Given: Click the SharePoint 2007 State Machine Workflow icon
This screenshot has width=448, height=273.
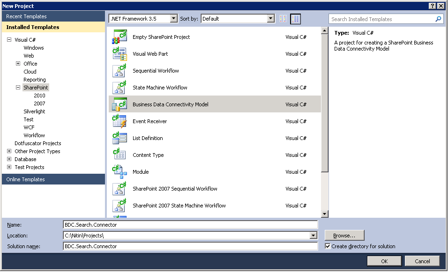Looking at the screenshot, I should point(119,205).
